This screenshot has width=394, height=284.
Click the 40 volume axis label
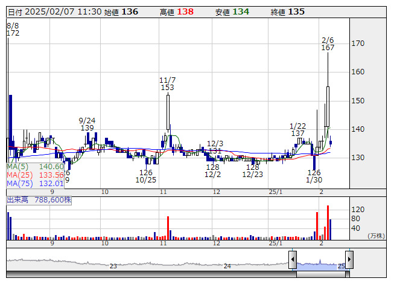355,228
